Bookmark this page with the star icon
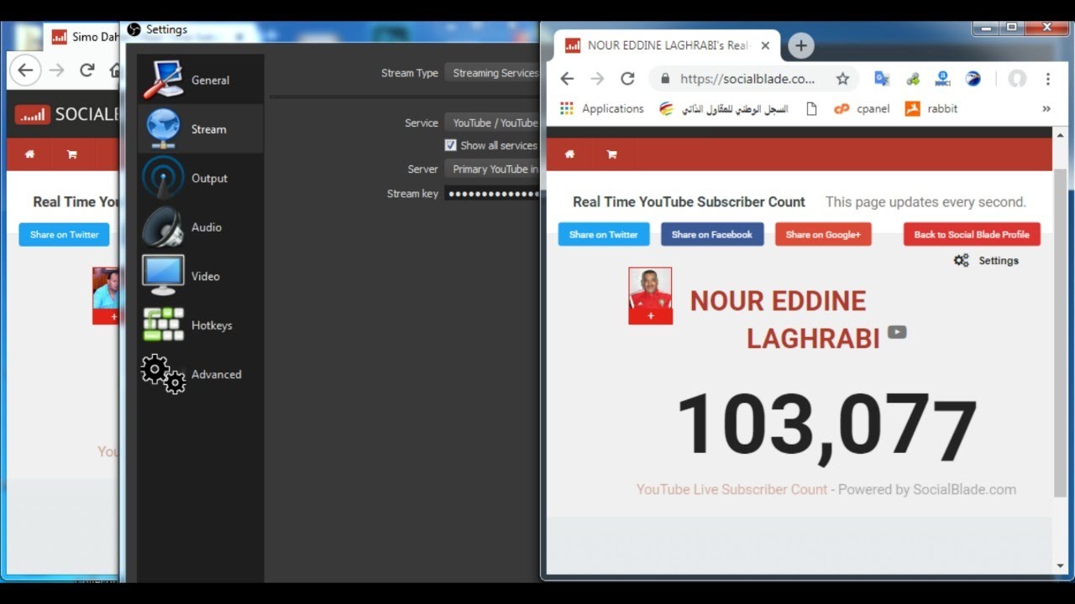 point(842,79)
